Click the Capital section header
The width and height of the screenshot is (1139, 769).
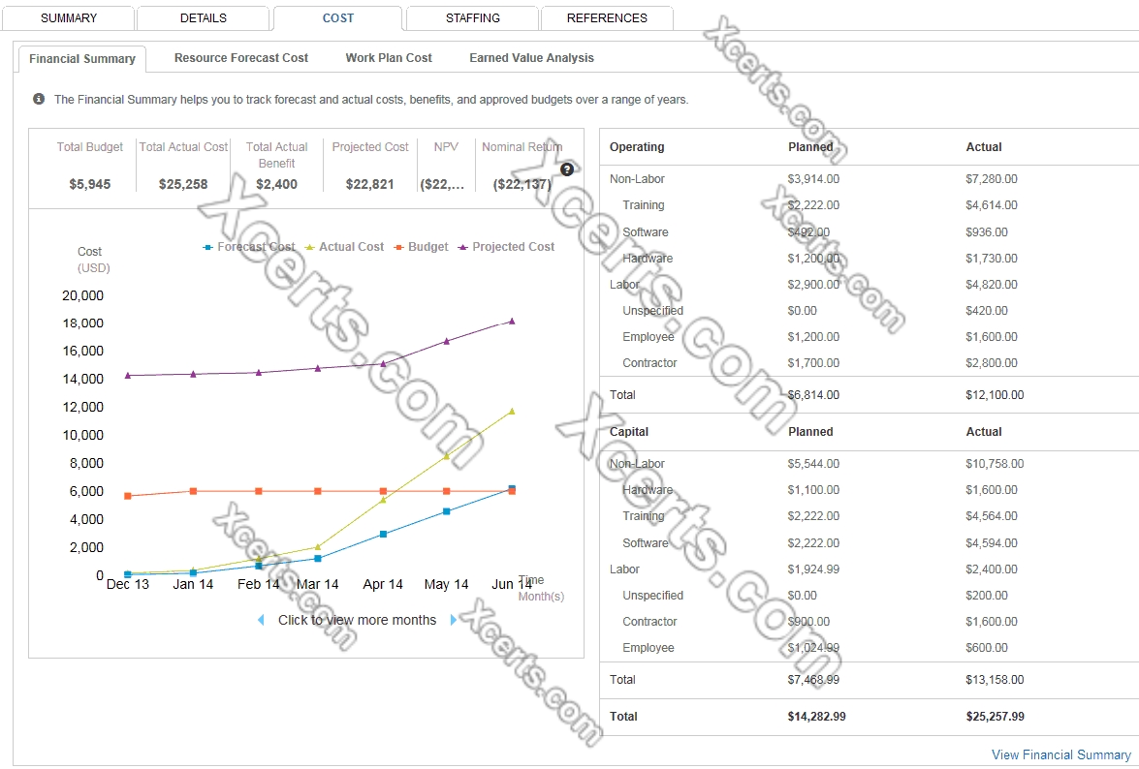(629, 432)
